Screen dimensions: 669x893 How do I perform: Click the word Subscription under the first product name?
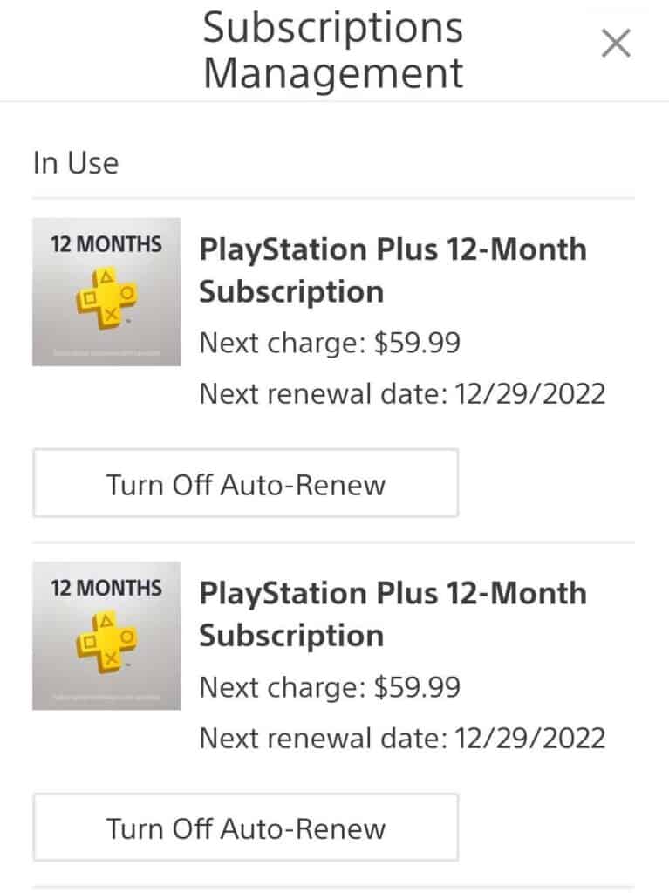pyautogui.click(x=291, y=292)
